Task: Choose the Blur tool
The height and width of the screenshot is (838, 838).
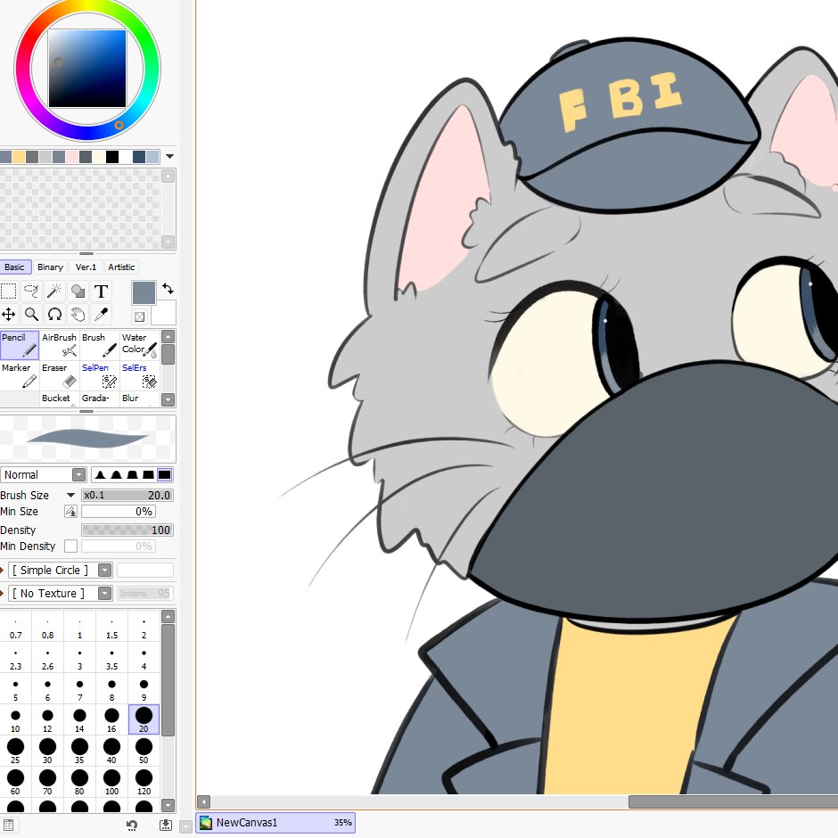Action: (139, 398)
